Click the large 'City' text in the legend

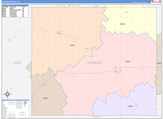(x=26, y=102)
